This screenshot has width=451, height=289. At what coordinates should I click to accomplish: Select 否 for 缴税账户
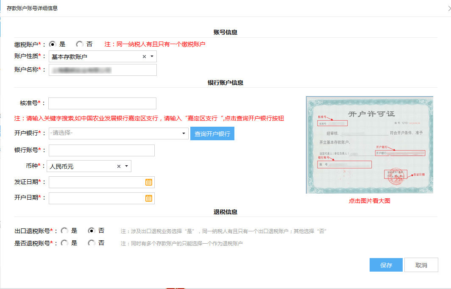coord(79,44)
